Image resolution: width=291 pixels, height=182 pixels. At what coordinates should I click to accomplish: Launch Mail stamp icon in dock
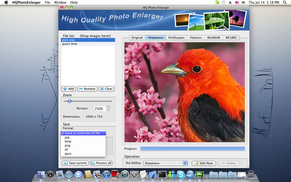60,174
